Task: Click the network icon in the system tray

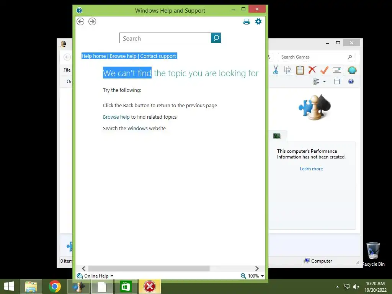Action: [347, 287]
